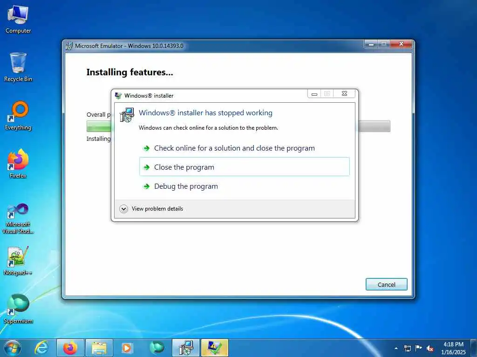477x357 pixels.
Task: Click the Microsoft Emulator title bar icon
Action: (x=69, y=46)
